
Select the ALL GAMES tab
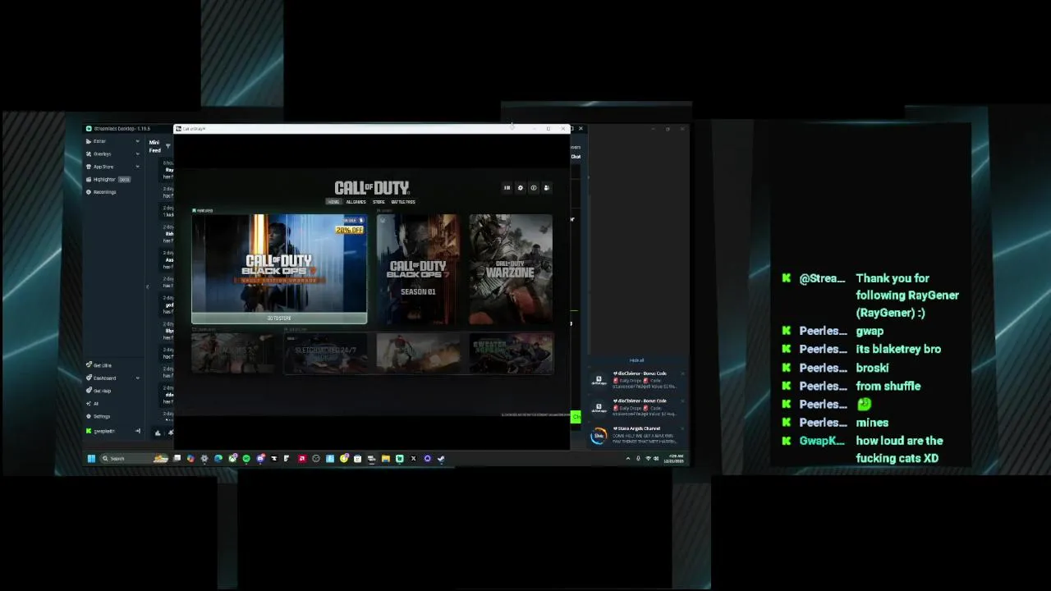356,202
